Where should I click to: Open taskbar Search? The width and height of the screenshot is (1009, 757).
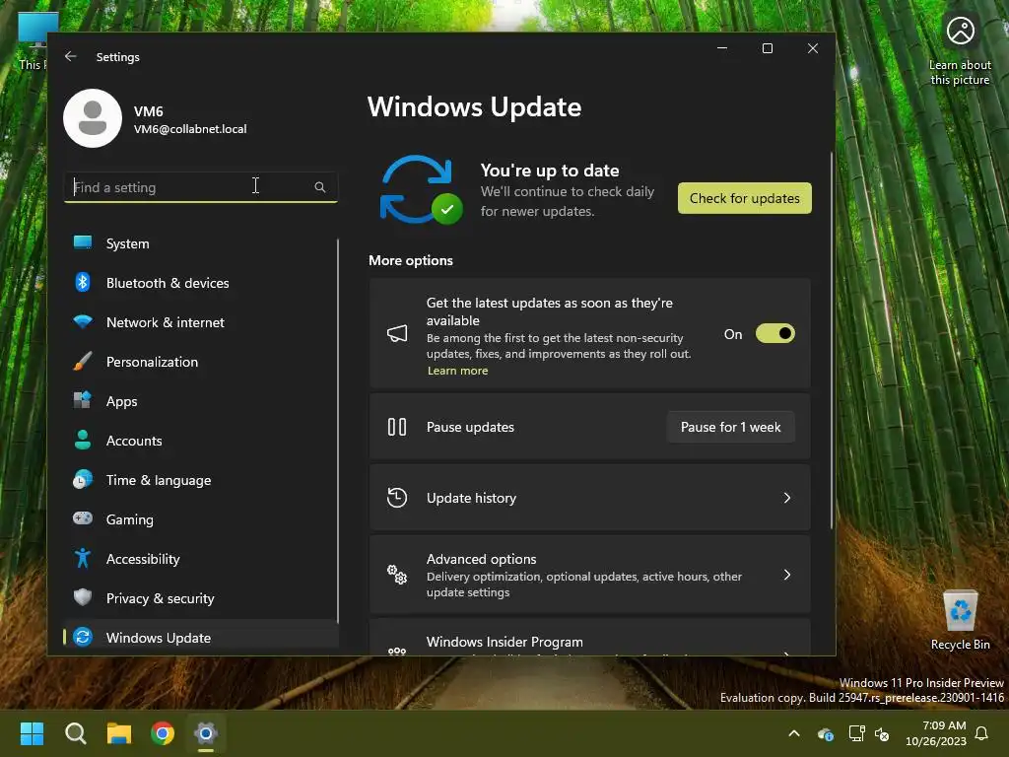click(x=75, y=733)
